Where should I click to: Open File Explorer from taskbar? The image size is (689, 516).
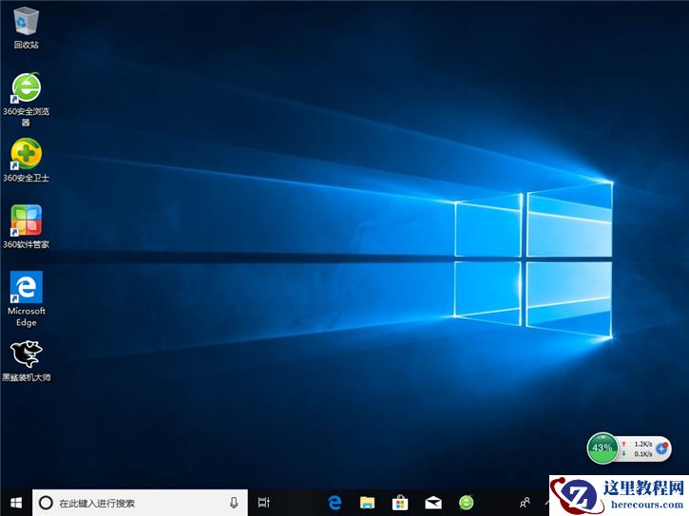367,503
